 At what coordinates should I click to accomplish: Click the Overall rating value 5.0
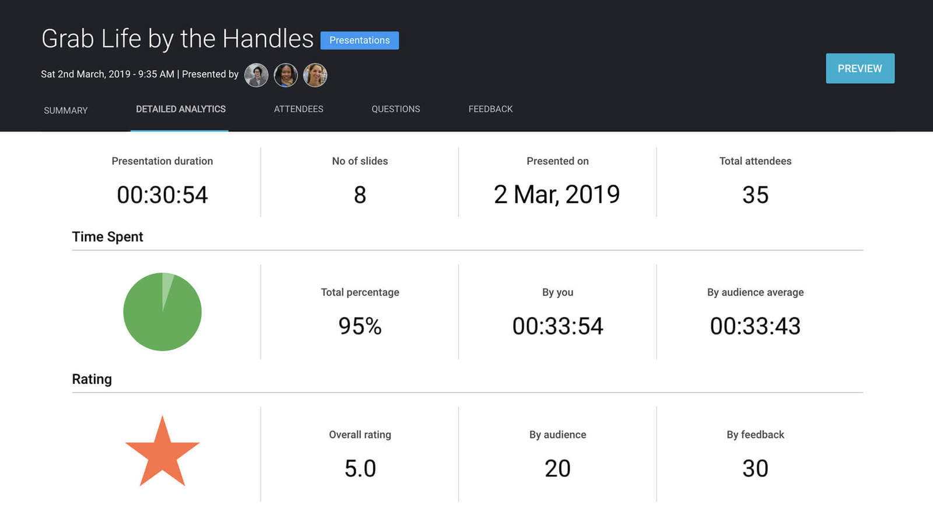pyautogui.click(x=360, y=468)
